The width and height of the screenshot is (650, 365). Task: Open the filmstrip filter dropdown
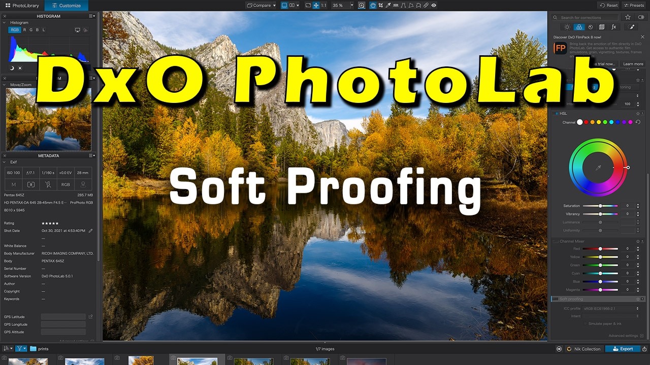(x=21, y=349)
